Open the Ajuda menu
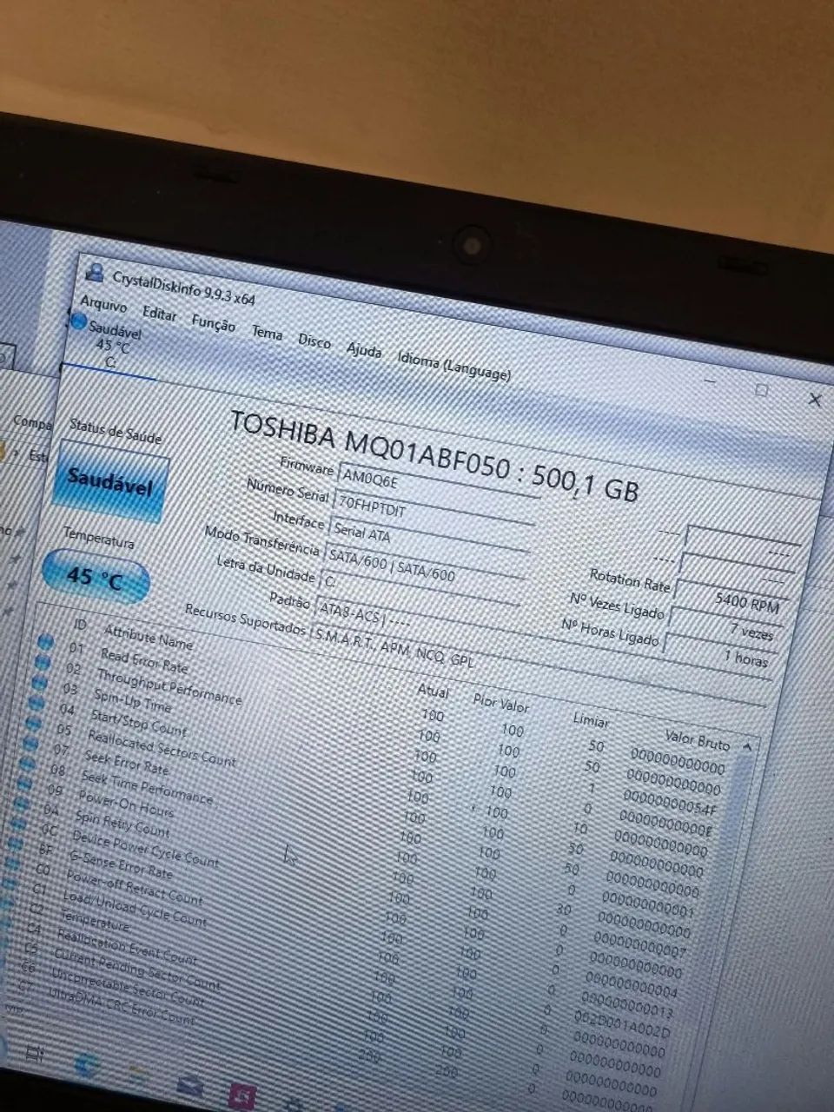The height and width of the screenshot is (1112, 834). [364, 350]
